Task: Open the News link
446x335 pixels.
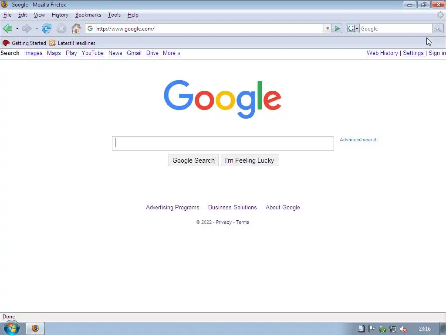Action: pos(115,53)
